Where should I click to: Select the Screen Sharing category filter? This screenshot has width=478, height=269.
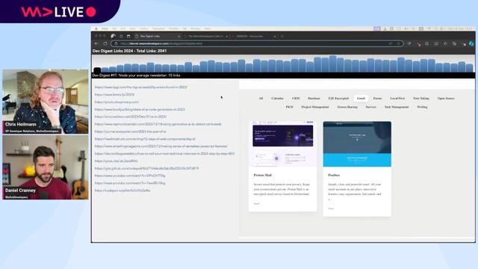[x=347, y=107]
